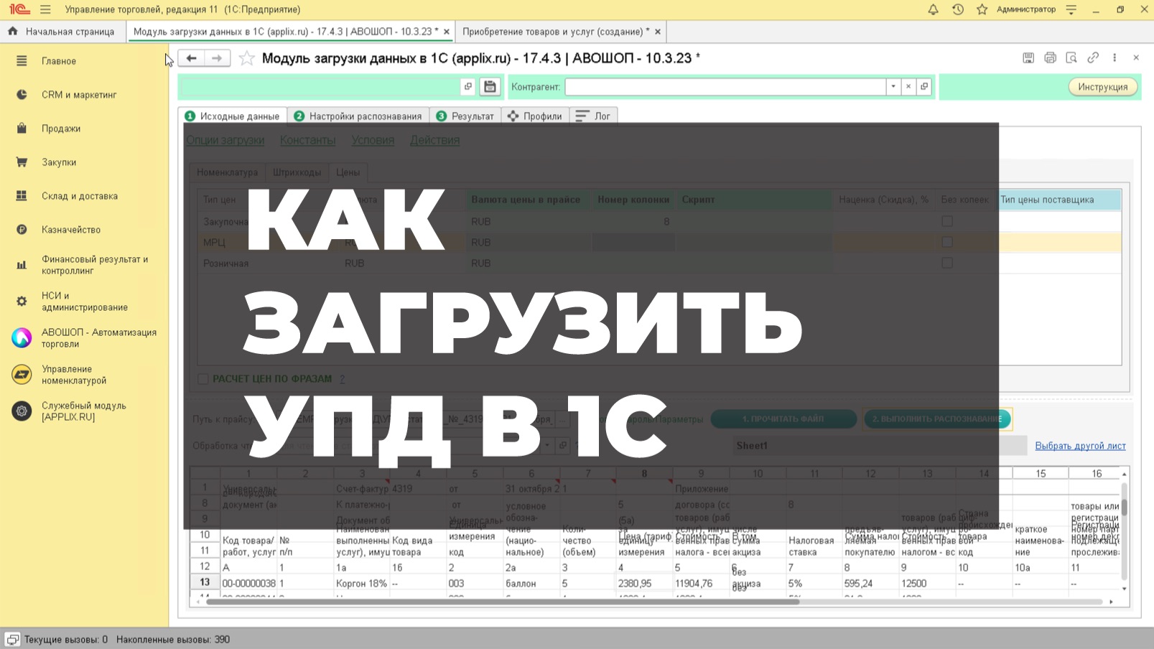Select spreadsheet row 13 header
Viewport: 1154px width, 649px height.
click(x=204, y=582)
